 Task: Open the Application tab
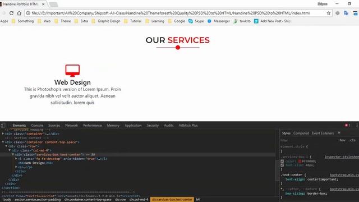133,125
